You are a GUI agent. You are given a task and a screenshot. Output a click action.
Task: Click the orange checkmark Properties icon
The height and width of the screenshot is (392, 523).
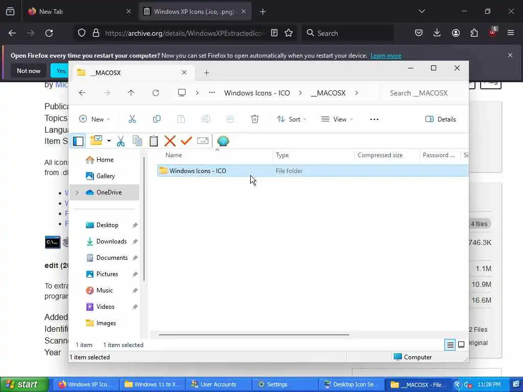(x=186, y=141)
